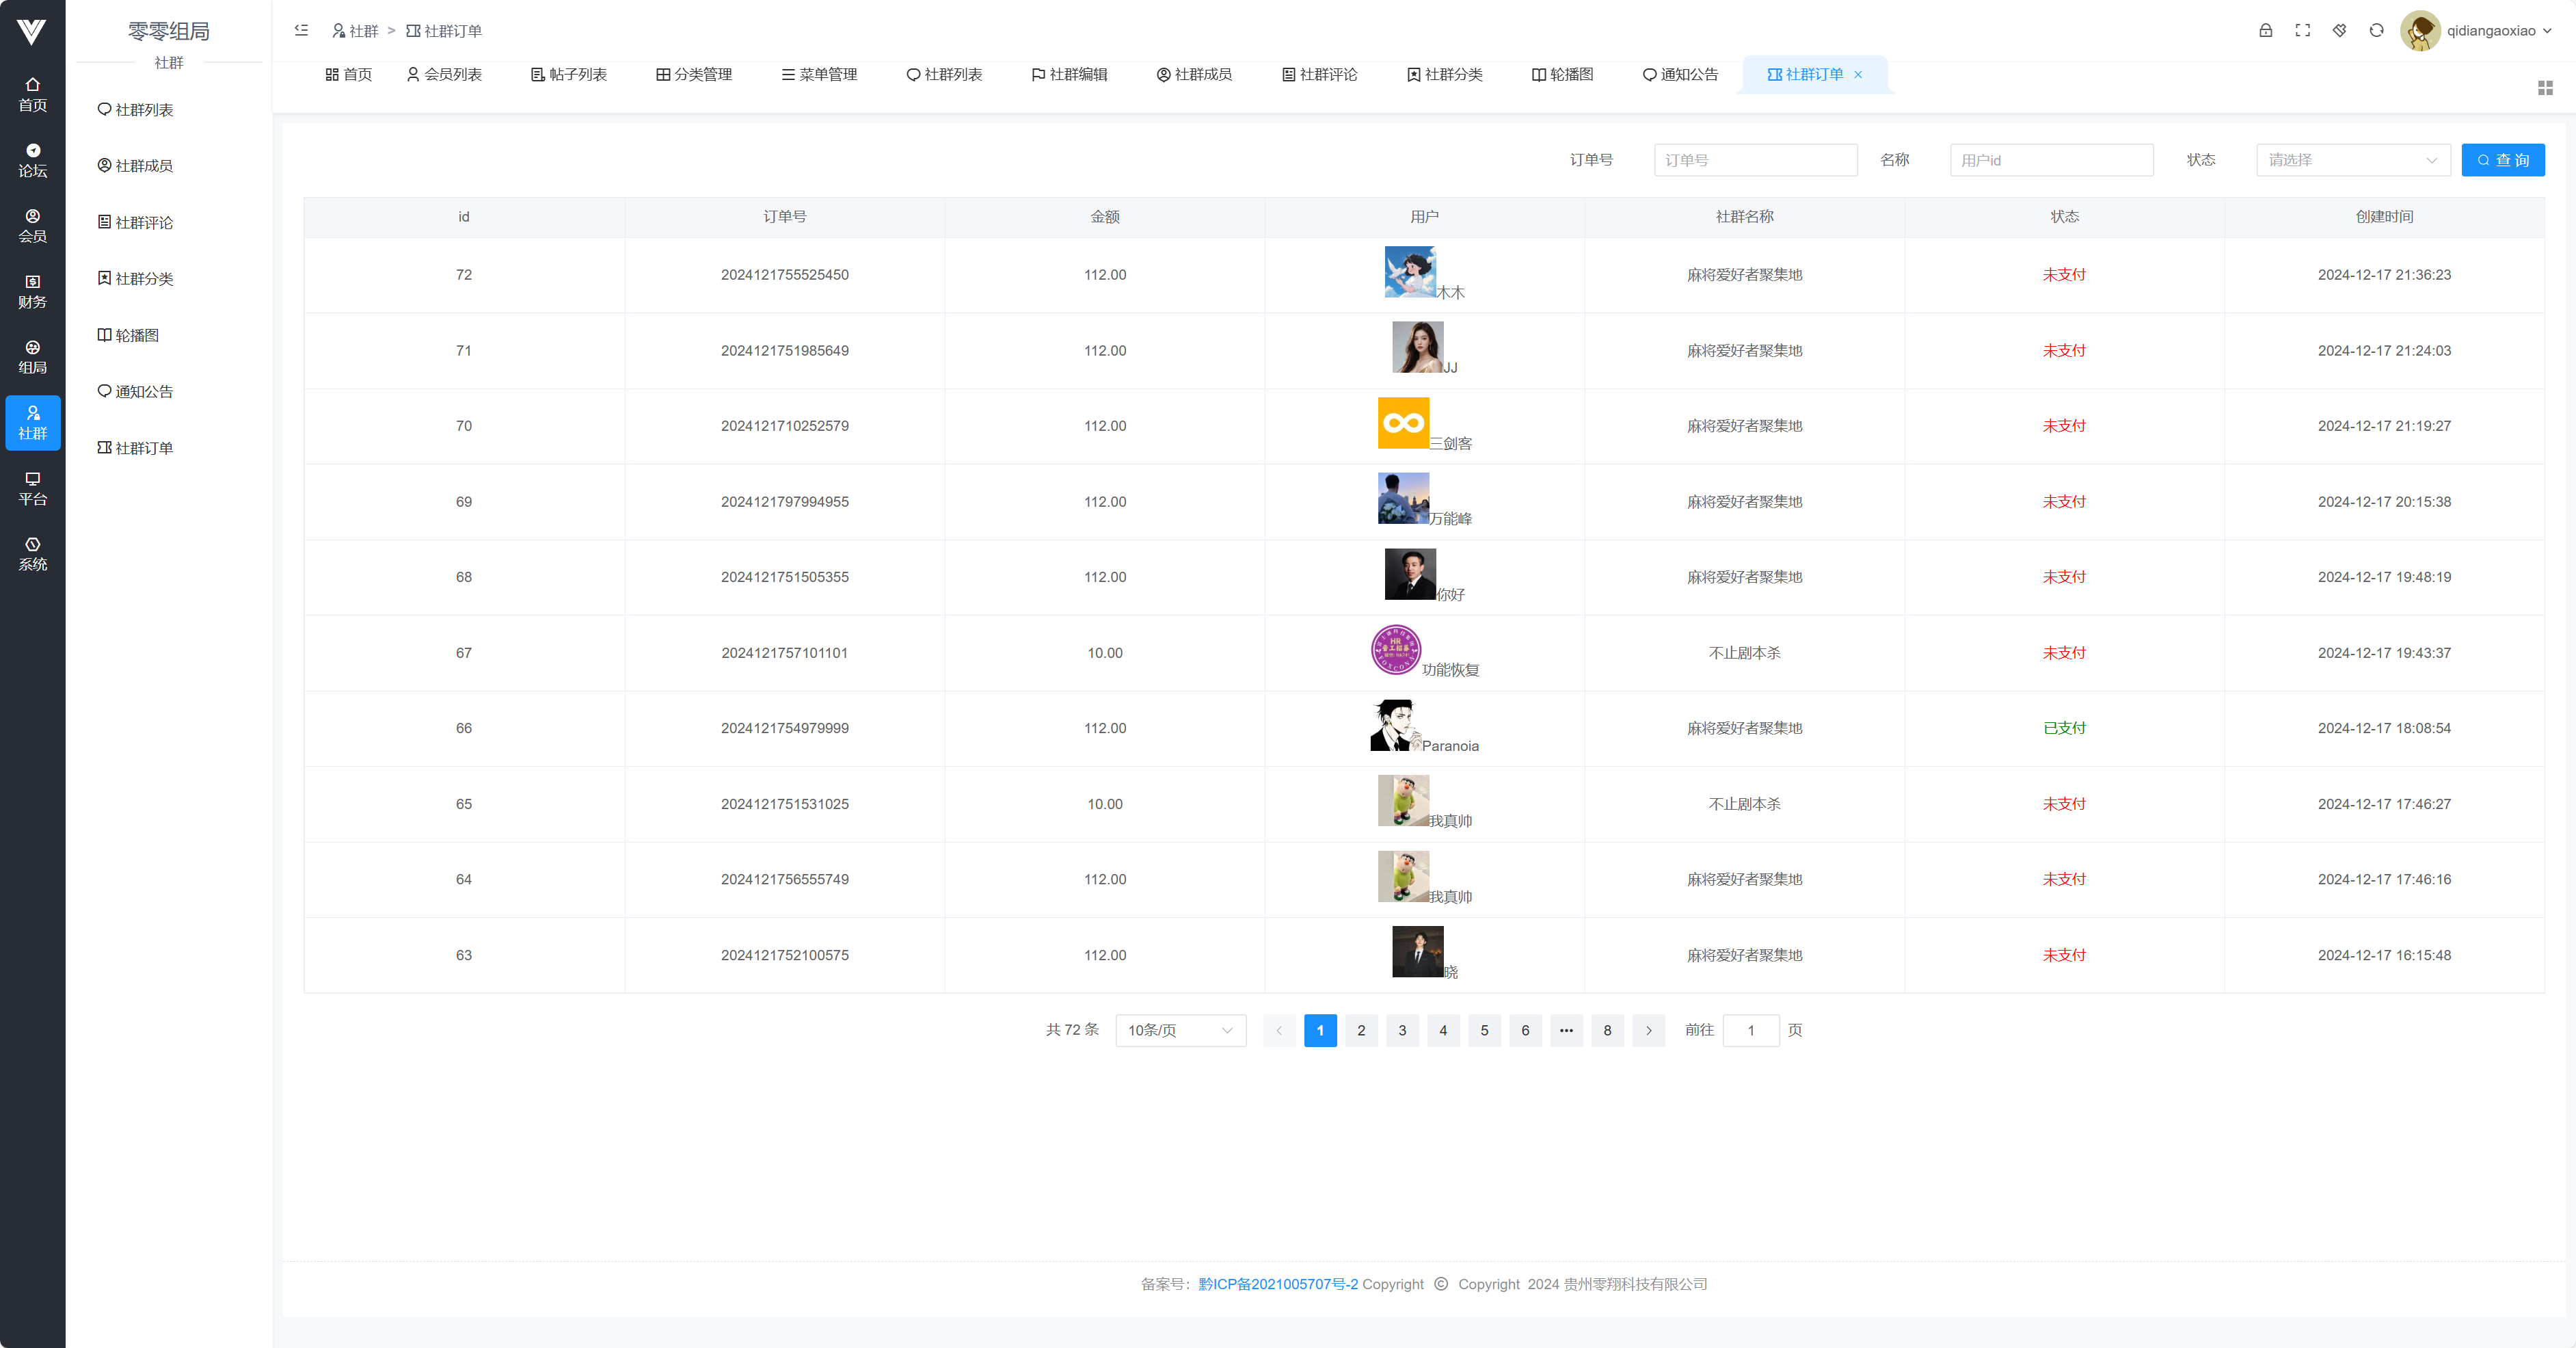Open the grid view icon at right
The width and height of the screenshot is (2576, 1348).
point(2545,88)
